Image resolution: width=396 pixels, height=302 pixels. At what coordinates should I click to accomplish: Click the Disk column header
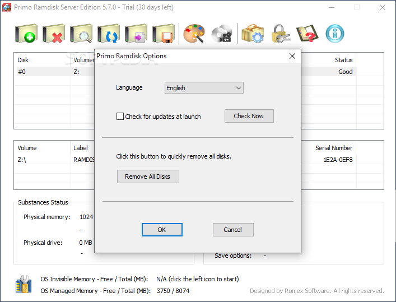[23, 60]
